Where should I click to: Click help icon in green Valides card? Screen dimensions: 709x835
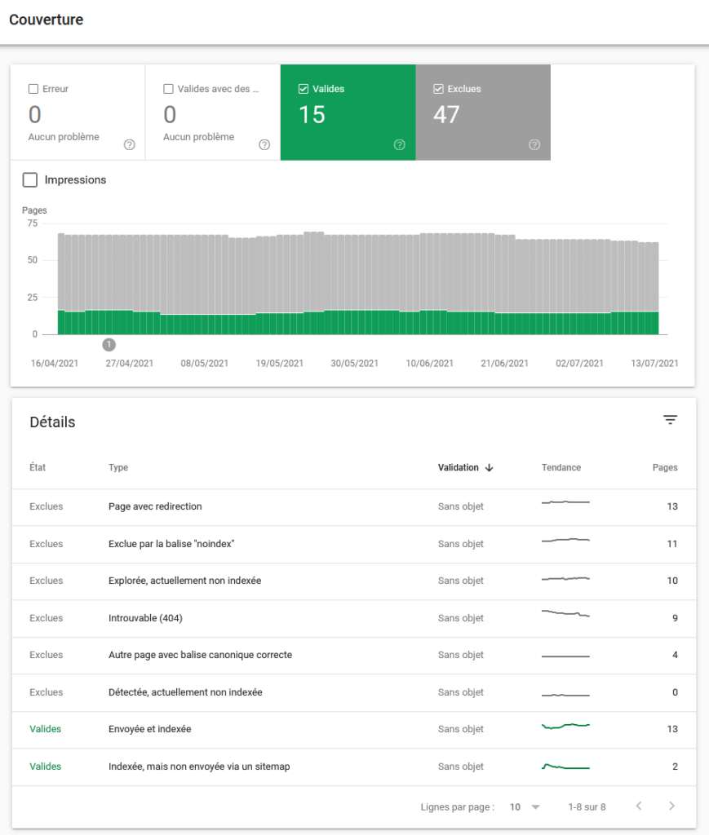coord(399,145)
